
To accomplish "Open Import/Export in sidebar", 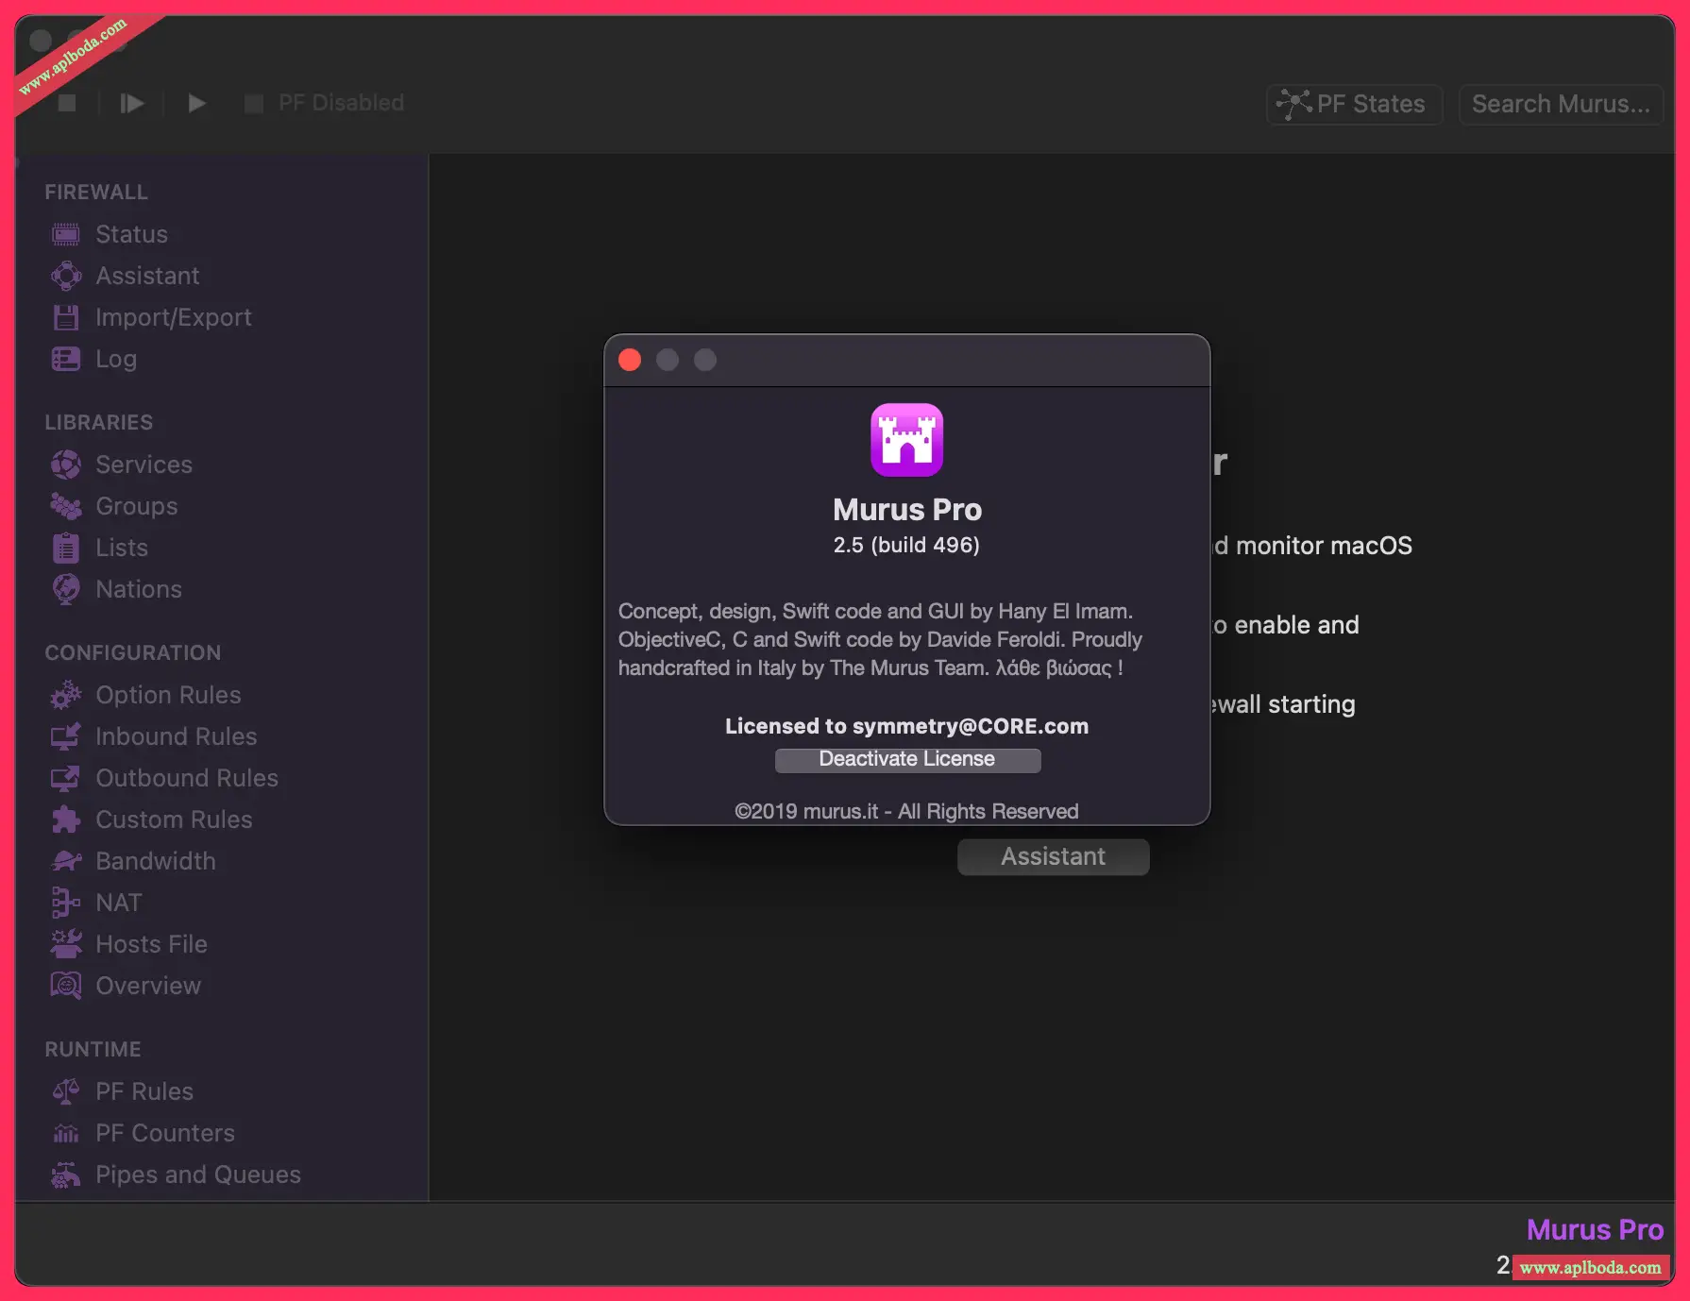I will [x=174, y=317].
